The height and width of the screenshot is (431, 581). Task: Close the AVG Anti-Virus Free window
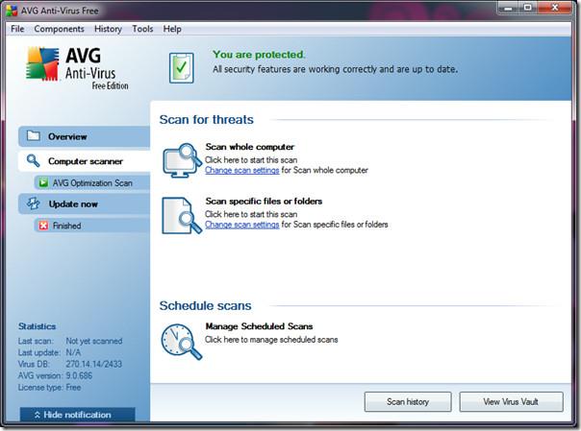pyautogui.click(x=555, y=8)
